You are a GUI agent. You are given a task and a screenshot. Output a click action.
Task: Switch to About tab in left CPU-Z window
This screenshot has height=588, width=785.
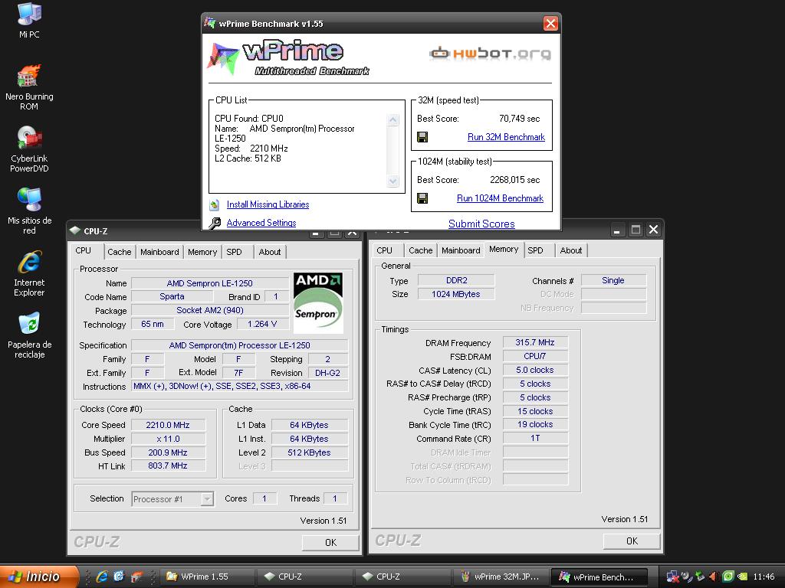pyautogui.click(x=269, y=252)
